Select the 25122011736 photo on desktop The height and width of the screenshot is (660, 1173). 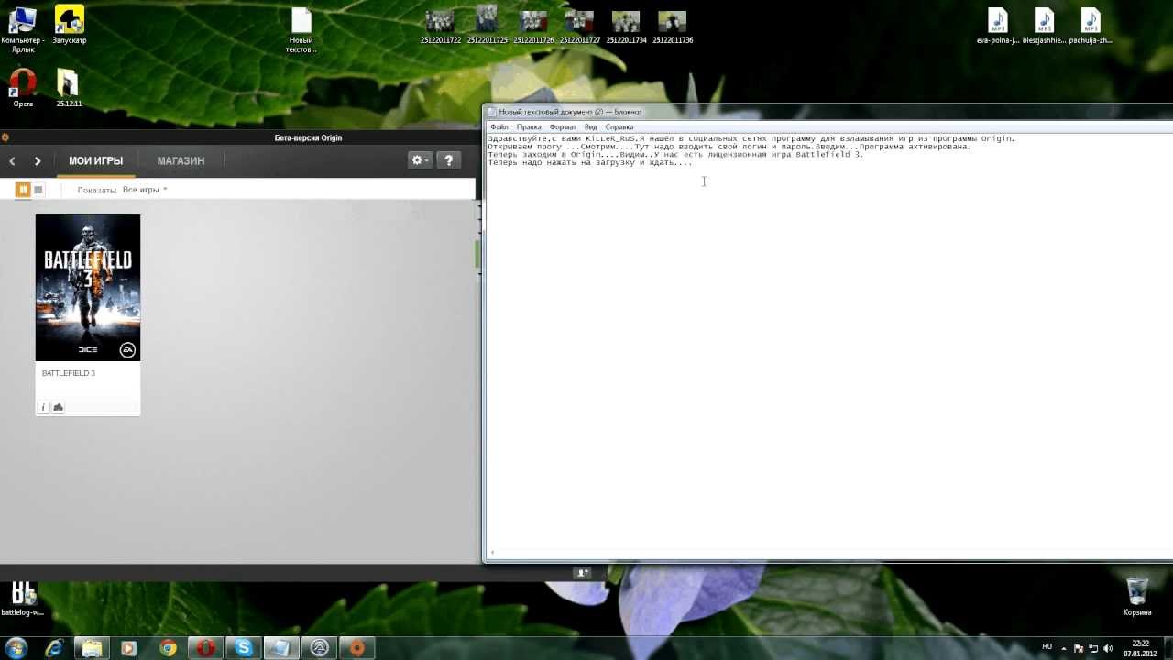point(673,27)
